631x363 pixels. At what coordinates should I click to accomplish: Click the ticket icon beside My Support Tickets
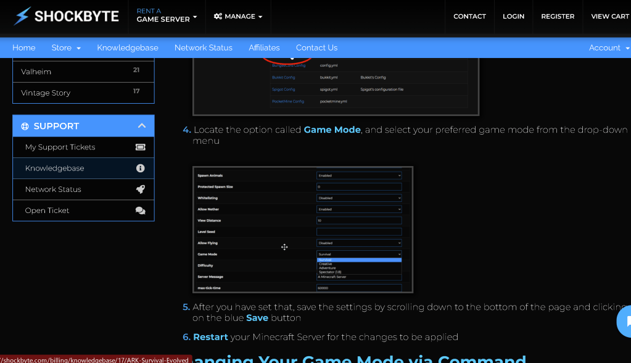tap(141, 147)
